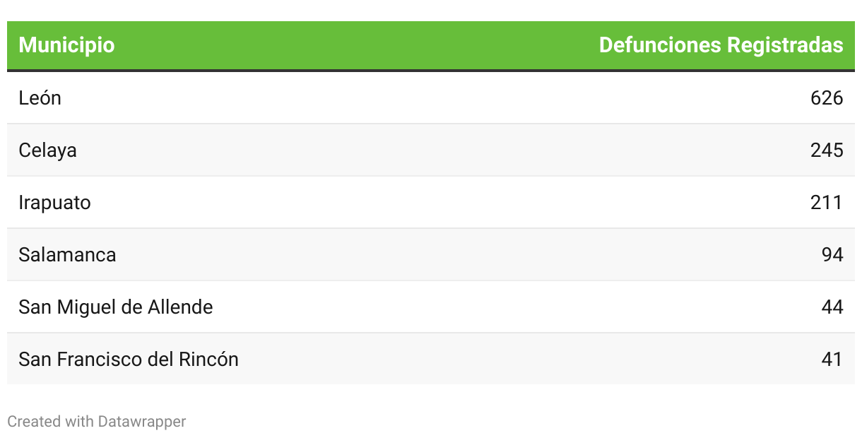Sort by Defunciones Registradas column header
Viewport: 862px width, 438px height.
[x=721, y=45]
